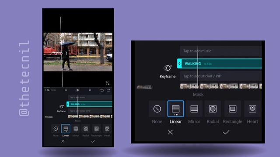Cancel mask with X in phone screenshot
This screenshot has width=280, height=157.
[63, 141]
